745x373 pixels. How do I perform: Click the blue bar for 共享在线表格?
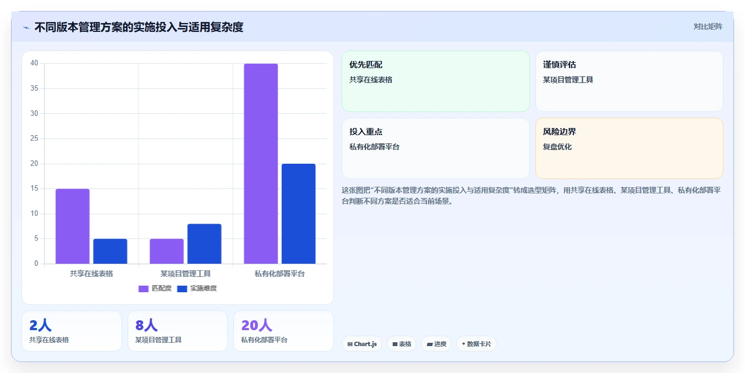110,251
